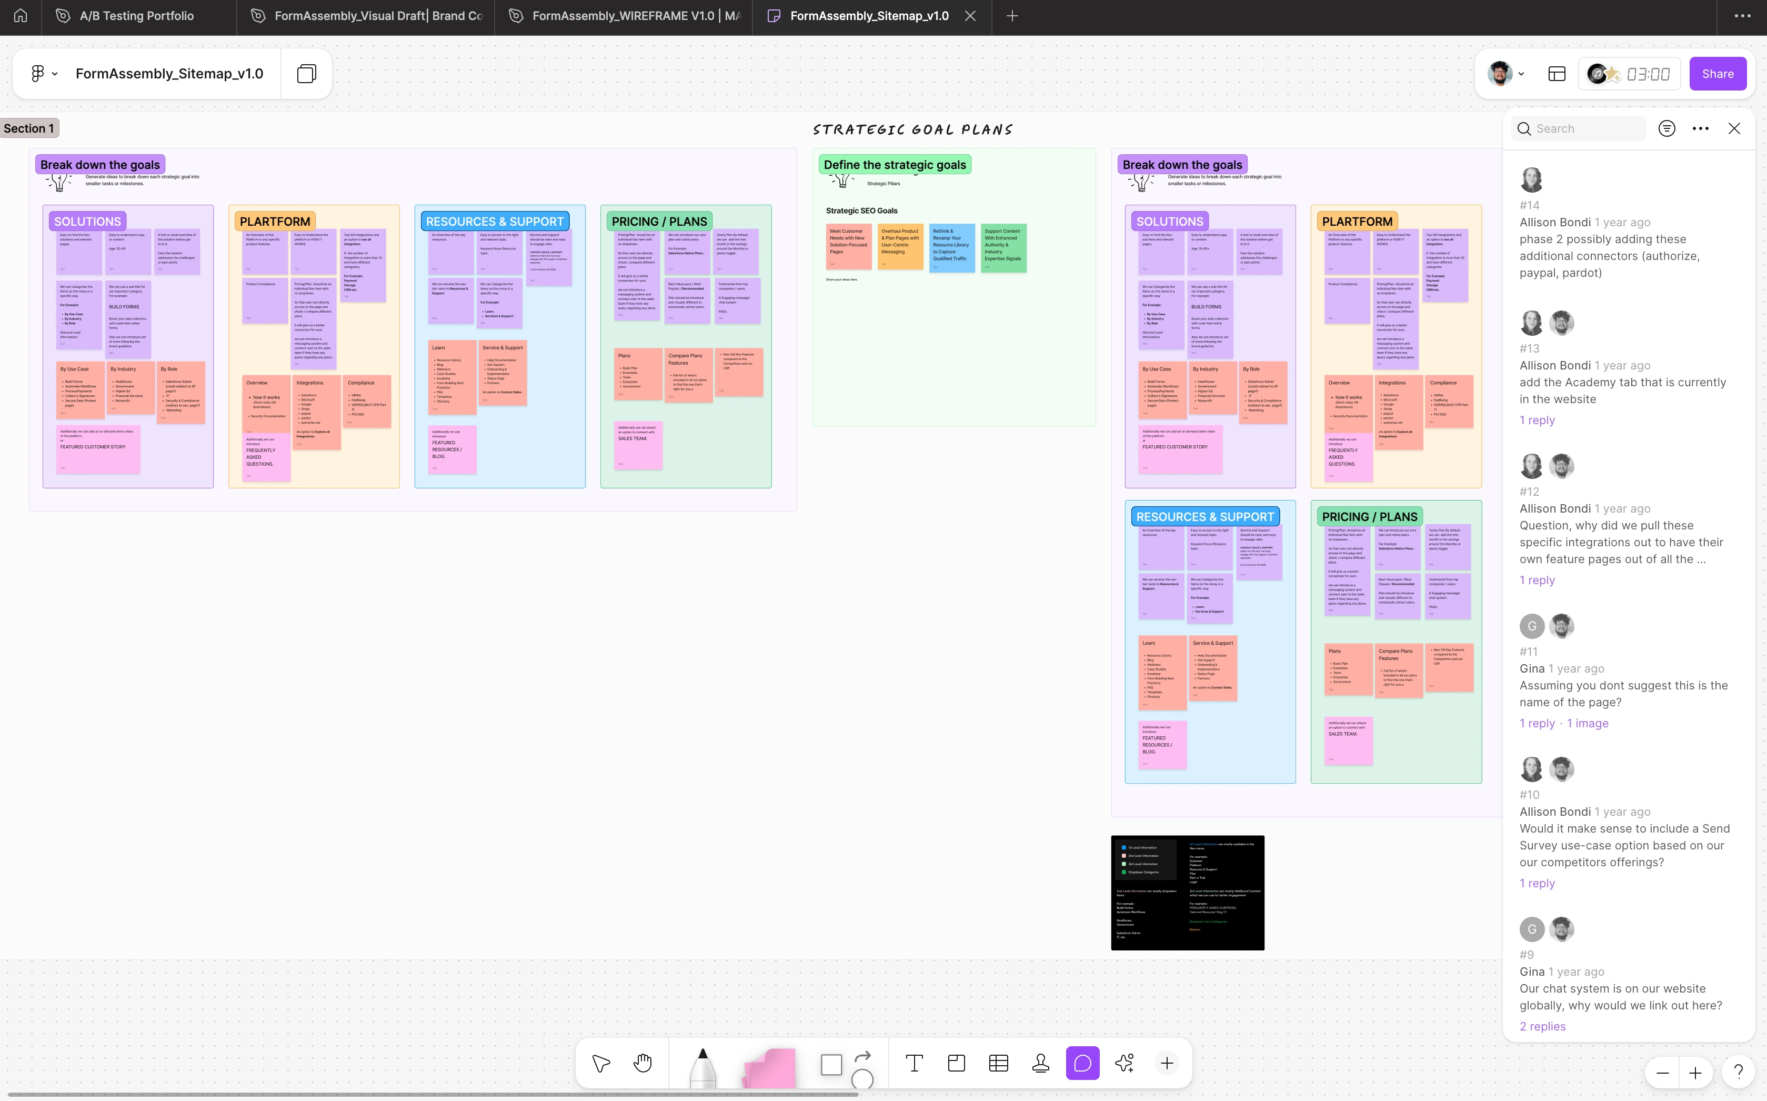Screen dimensions: 1767x1101
Task: Click the horizontal canvas scrollbar
Action: coord(433,1094)
